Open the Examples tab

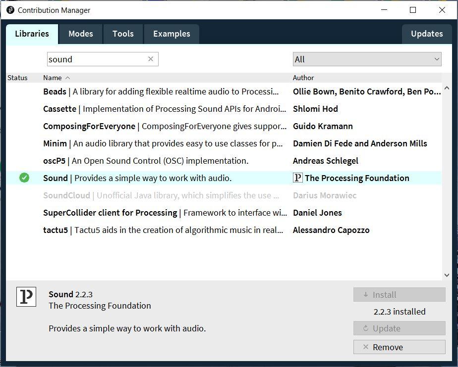172,34
